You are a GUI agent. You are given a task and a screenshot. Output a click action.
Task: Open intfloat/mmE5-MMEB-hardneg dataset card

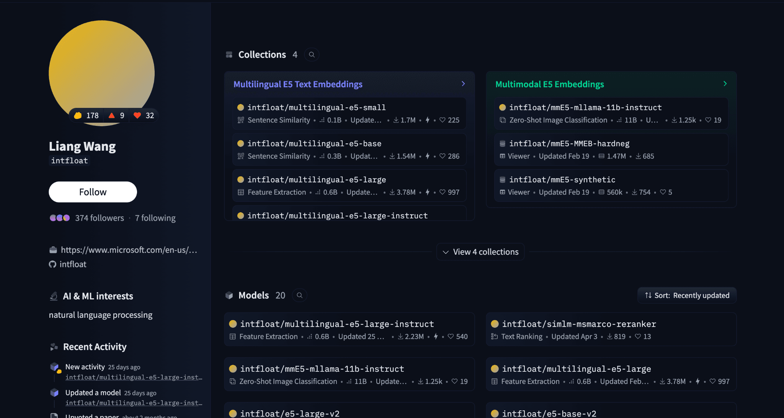coord(569,143)
